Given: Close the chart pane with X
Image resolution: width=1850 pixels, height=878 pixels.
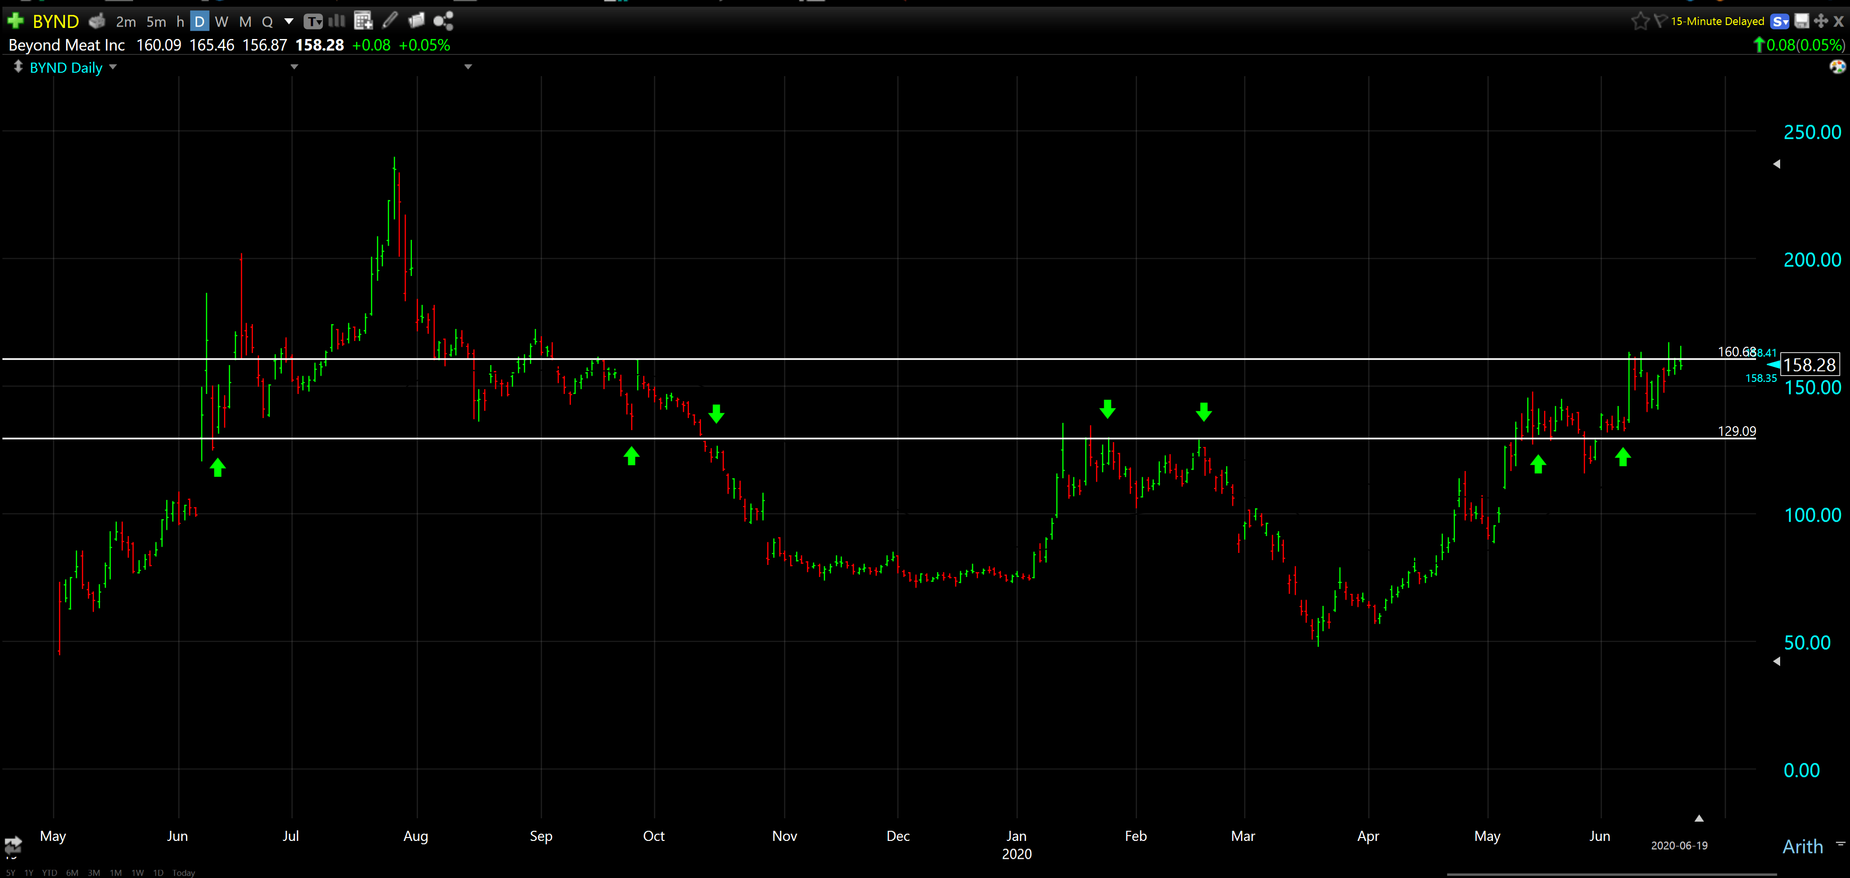Looking at the screenshot, I should pyautogui.click(x=1839, y=22).
